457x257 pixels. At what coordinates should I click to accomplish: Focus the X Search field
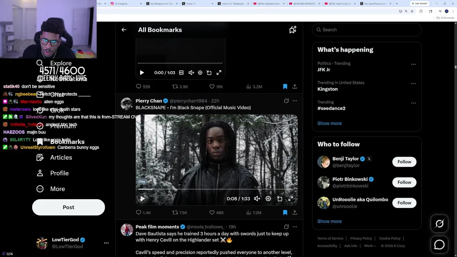367,30
